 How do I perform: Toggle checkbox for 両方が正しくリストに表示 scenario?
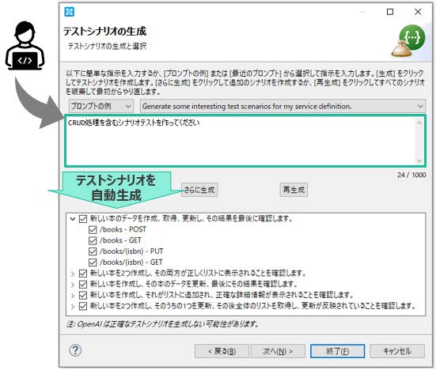tap(83, 274)
